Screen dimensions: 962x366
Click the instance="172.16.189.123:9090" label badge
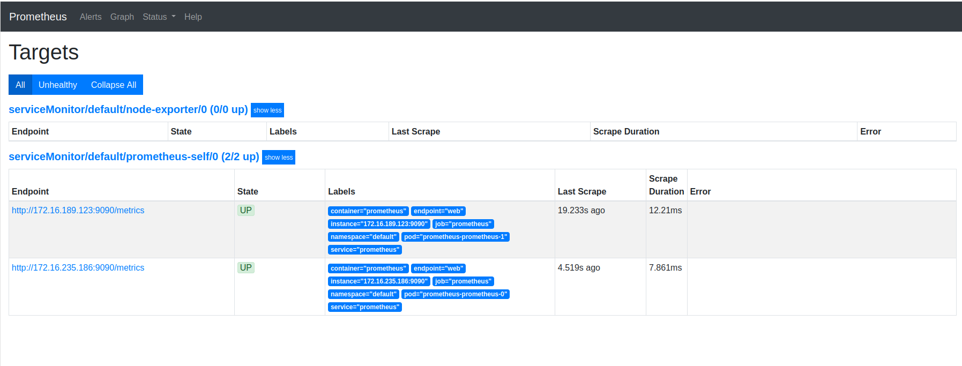point(379,224)
